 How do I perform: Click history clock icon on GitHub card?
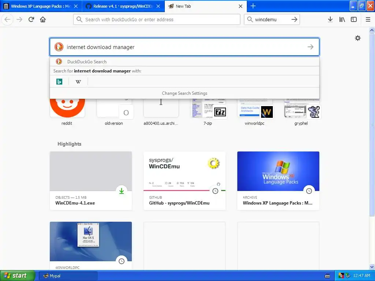pos(215,191)
